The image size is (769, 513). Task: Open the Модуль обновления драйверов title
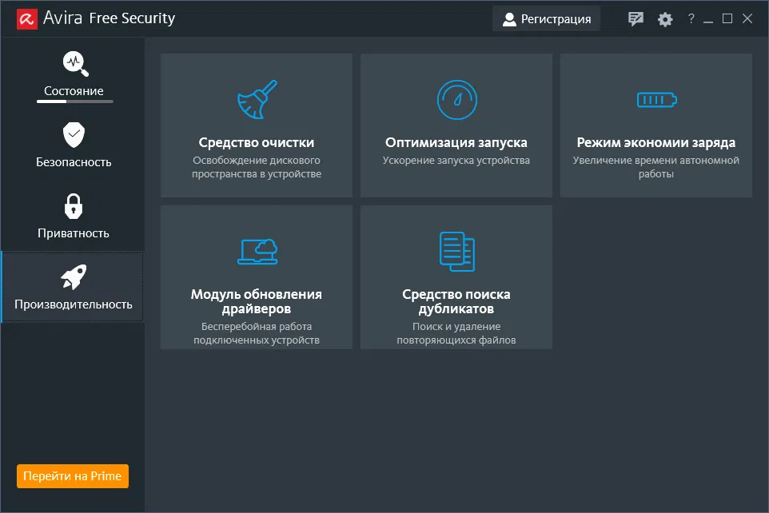(x=257, y=301)
